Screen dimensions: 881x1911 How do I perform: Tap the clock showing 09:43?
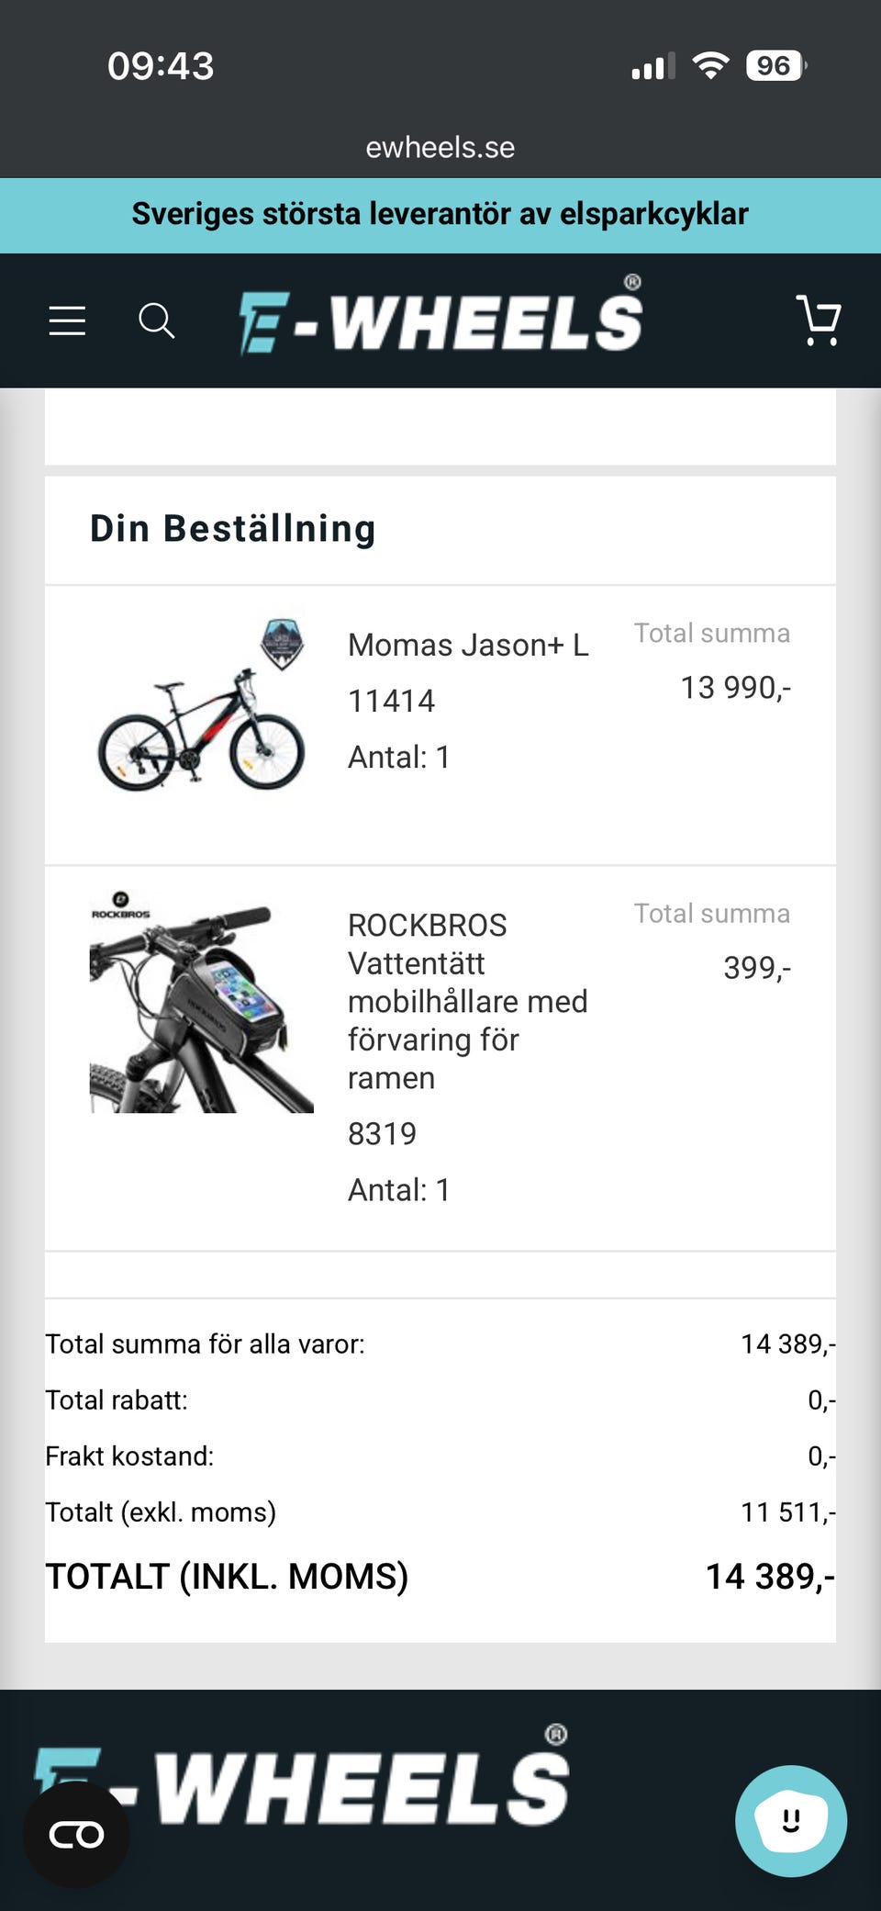(161, 66)
